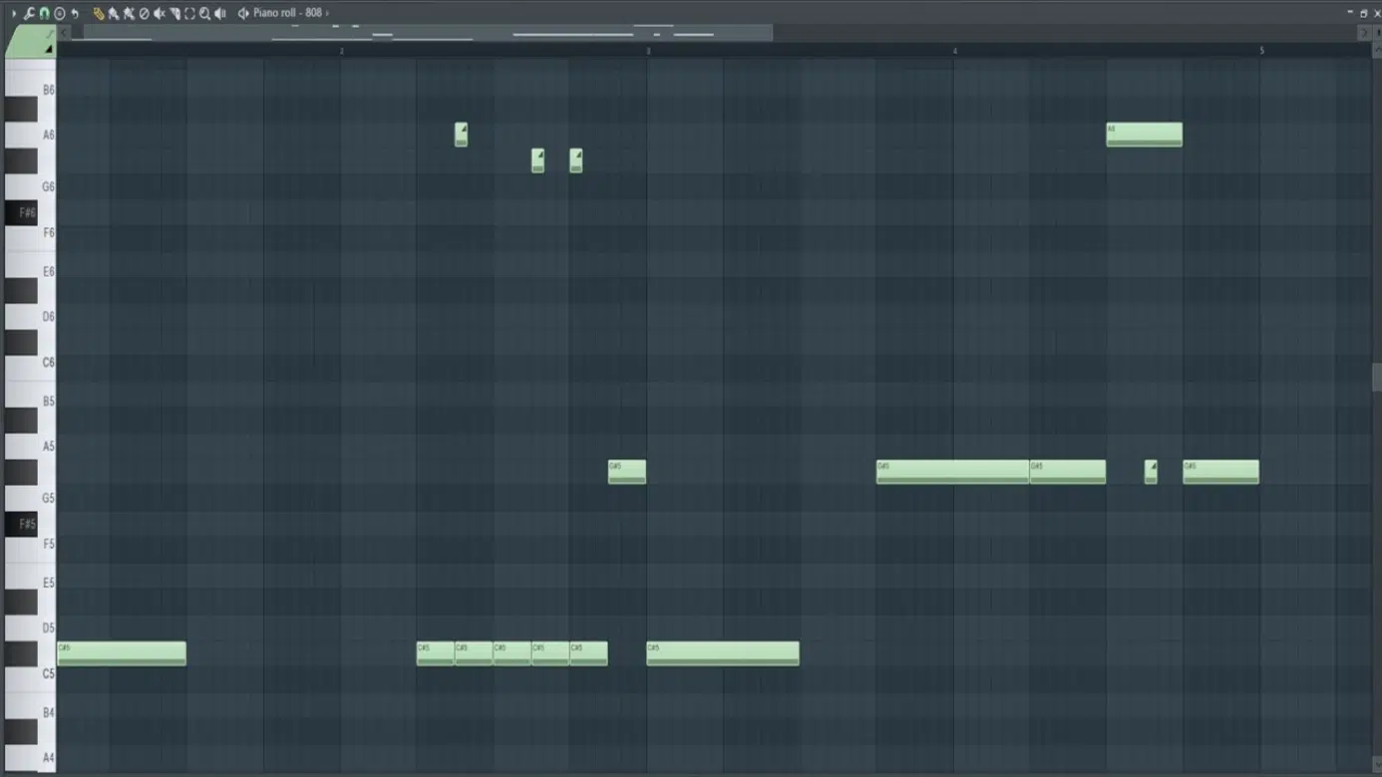Preview the highlighted F#6 black key
This screenshot has height=777, width=1382.
point(22,212)
